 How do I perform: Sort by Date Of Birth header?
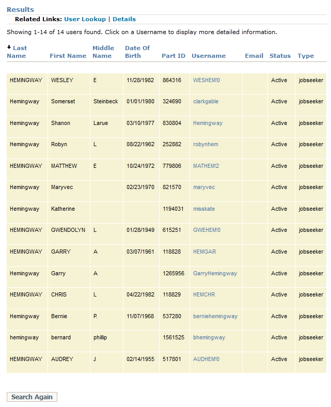coord(137,52)
